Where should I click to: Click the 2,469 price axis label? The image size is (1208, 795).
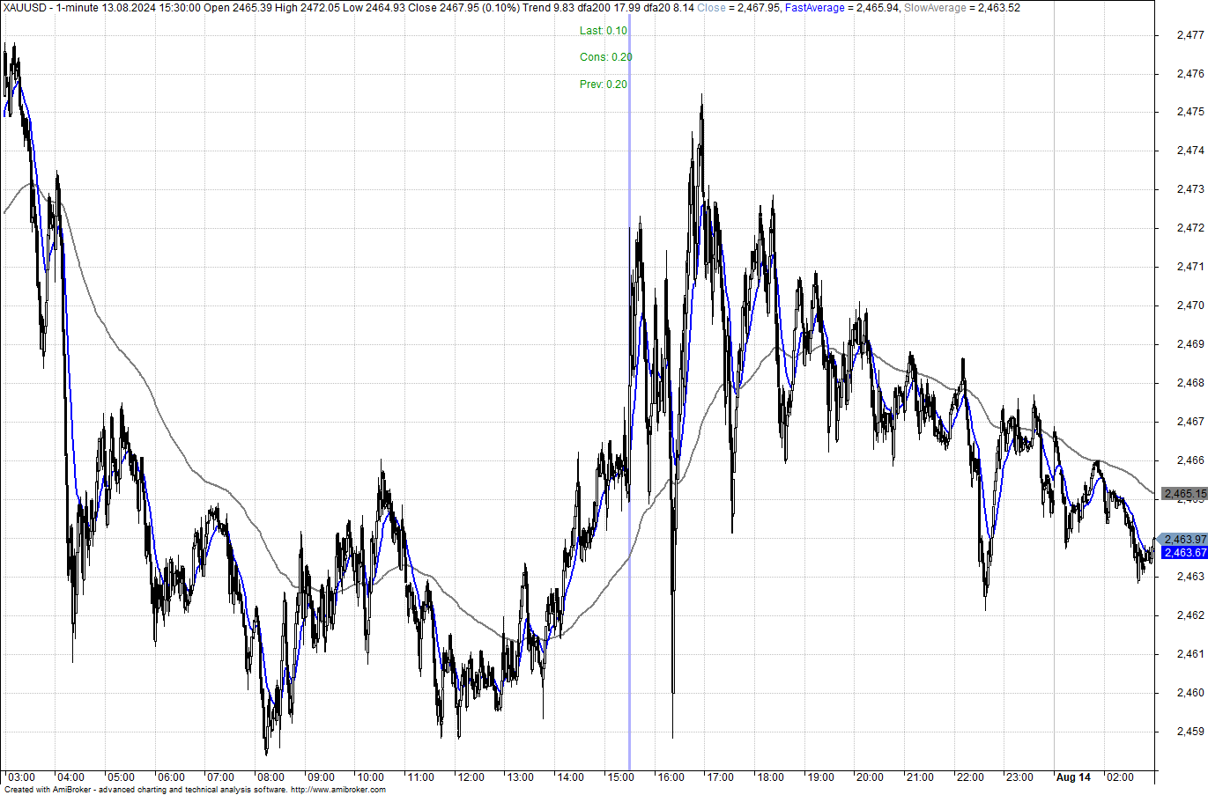pos(1190,344)
